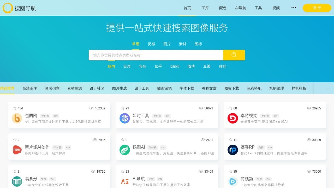Click the 登录 button
The width and height of the screenshot is (334, 188).
(317, 8)
